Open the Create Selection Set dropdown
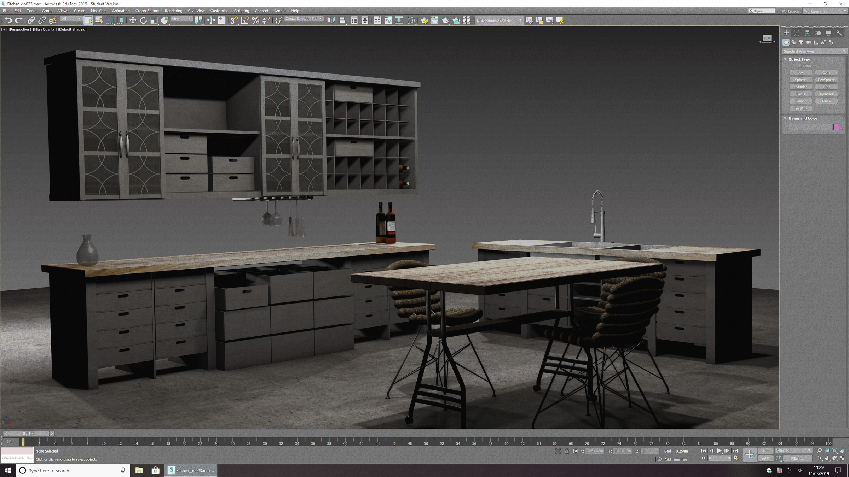The width and height of the screenshot is (849, 477). click(x=304, y=19)
